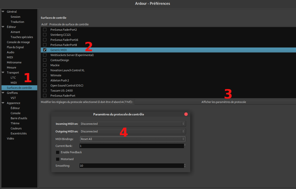Select the Audio preferences page
The image size is (296, 189).
(11, 52)
